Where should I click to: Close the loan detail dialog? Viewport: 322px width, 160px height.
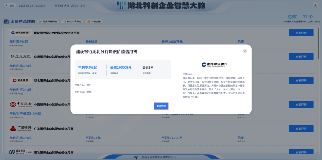pos(244,51)
